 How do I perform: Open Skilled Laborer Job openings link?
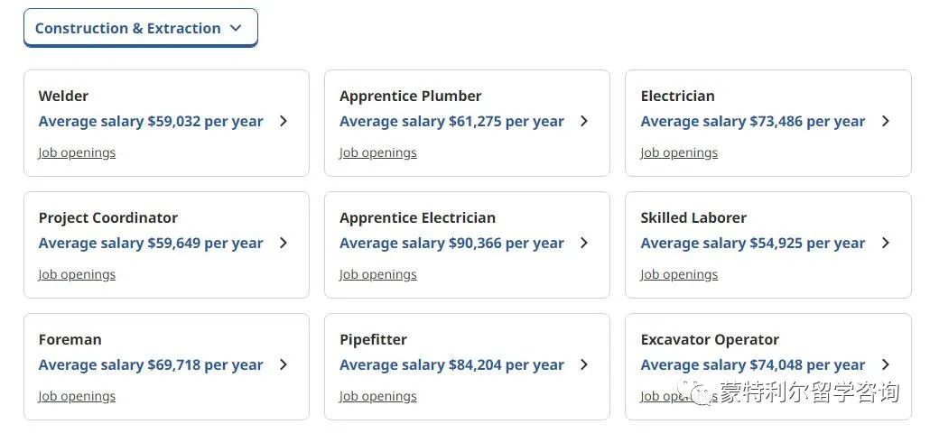[679, 275]
